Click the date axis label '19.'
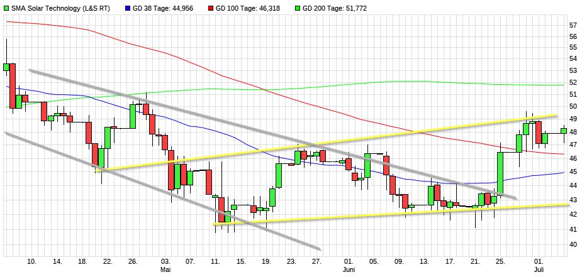This screenshot has height=277, width=582. click(x=266, y=262)
